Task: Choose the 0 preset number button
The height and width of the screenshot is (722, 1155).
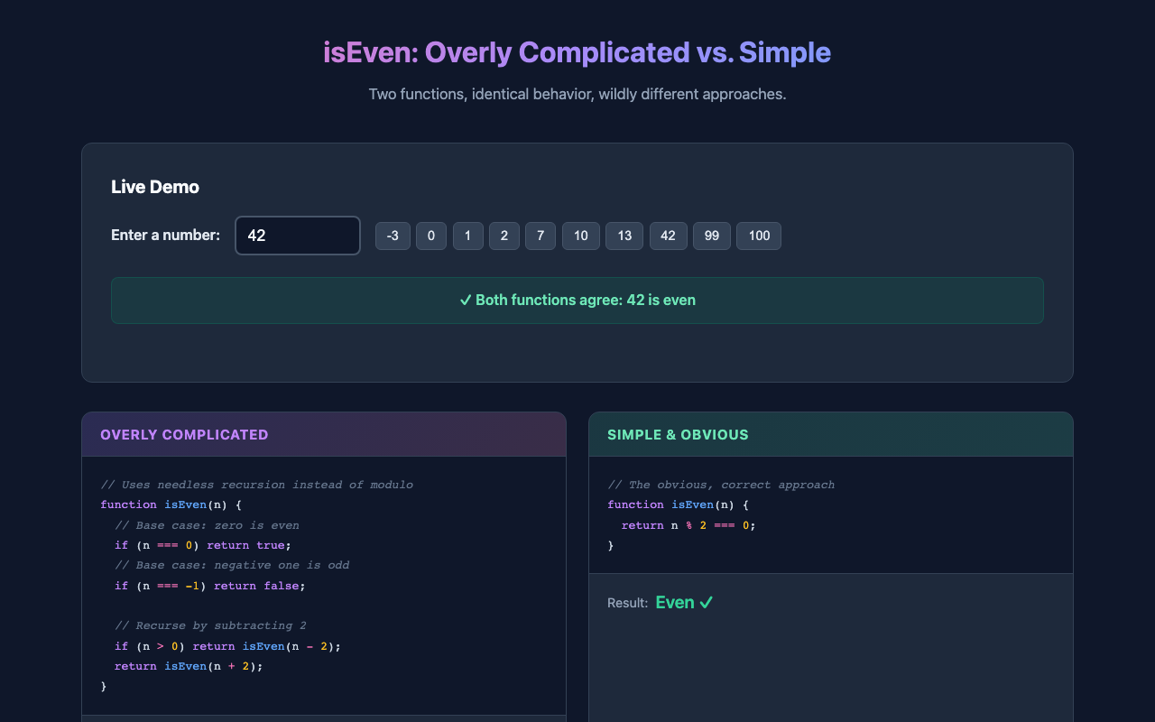Action: tap(431, 236)
